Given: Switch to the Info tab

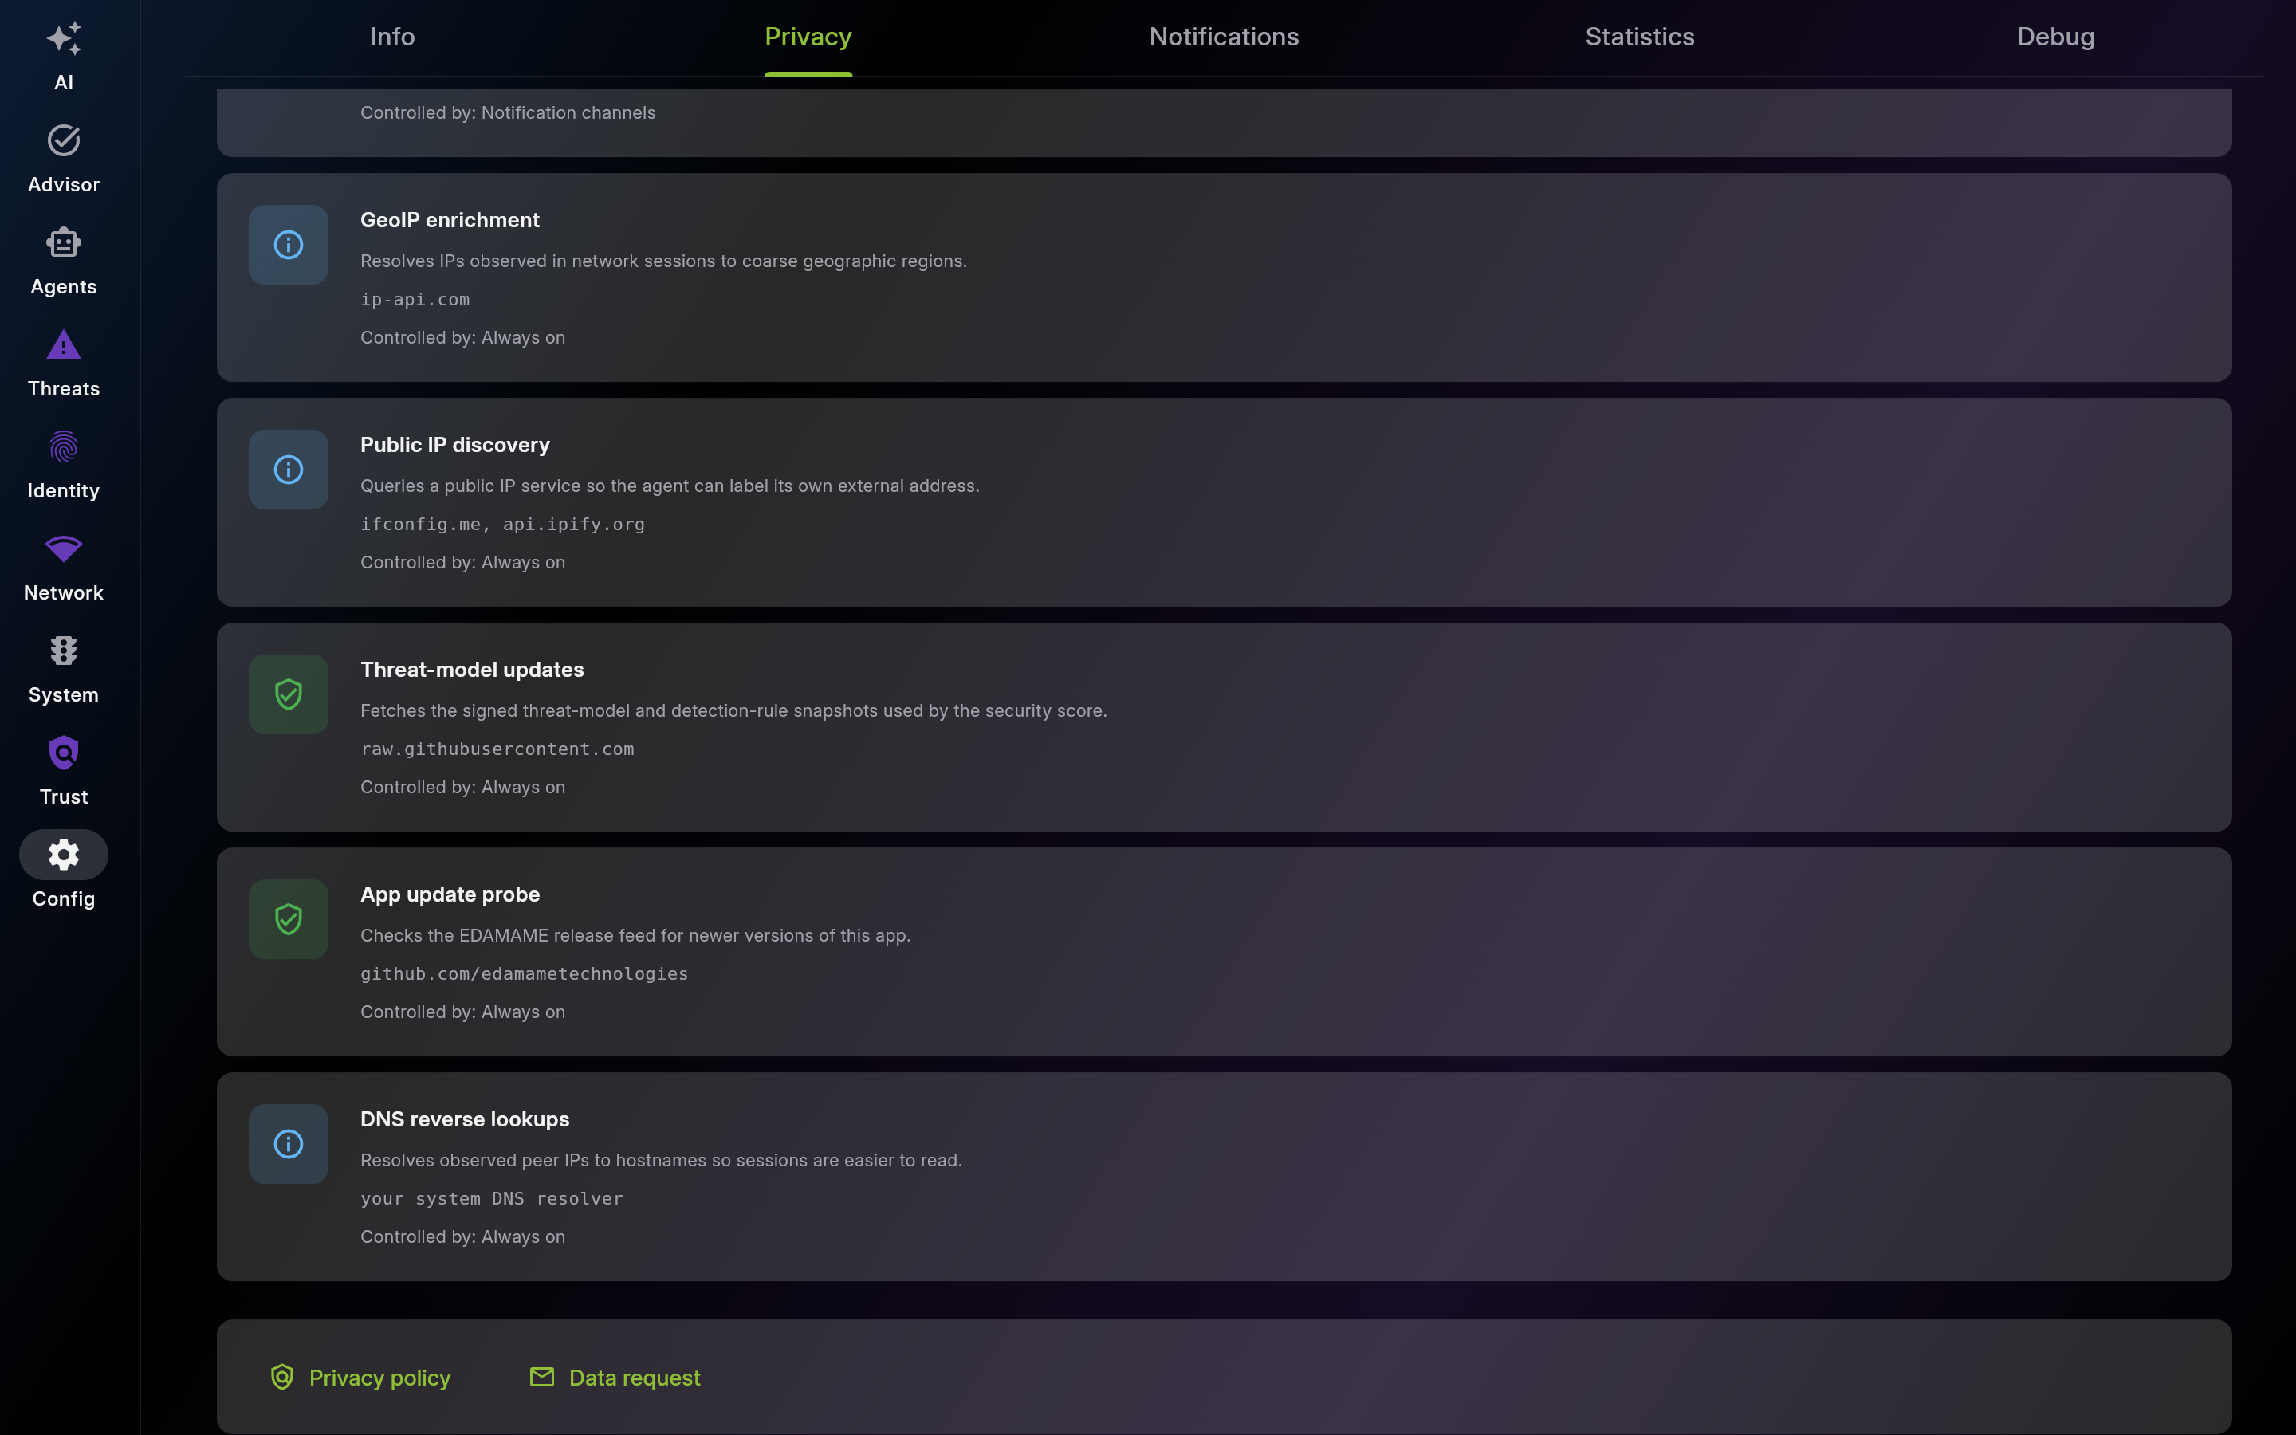Looking at the screenshot, I should coord(392,37).
